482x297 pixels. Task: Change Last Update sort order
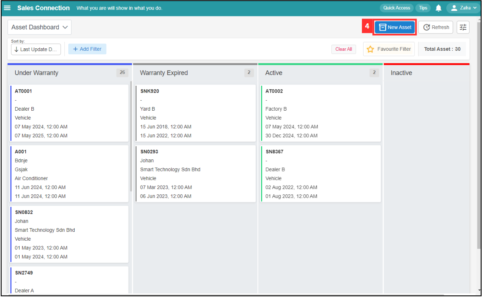coord(36,49)
